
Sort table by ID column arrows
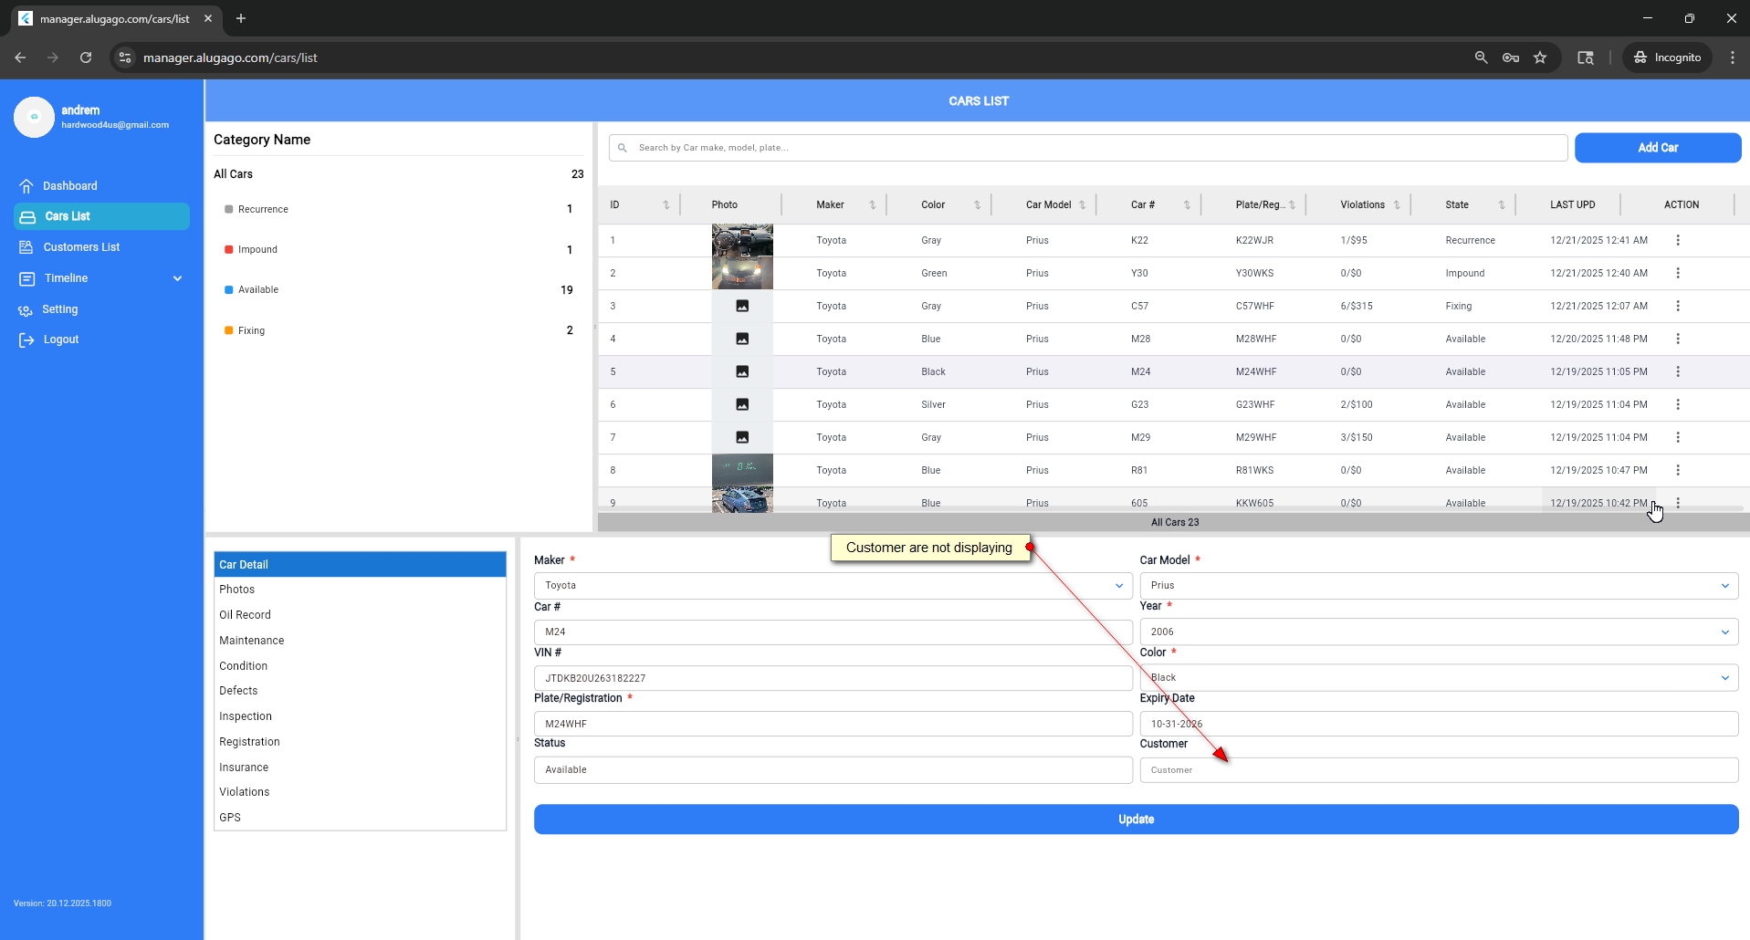coord(665,204)
